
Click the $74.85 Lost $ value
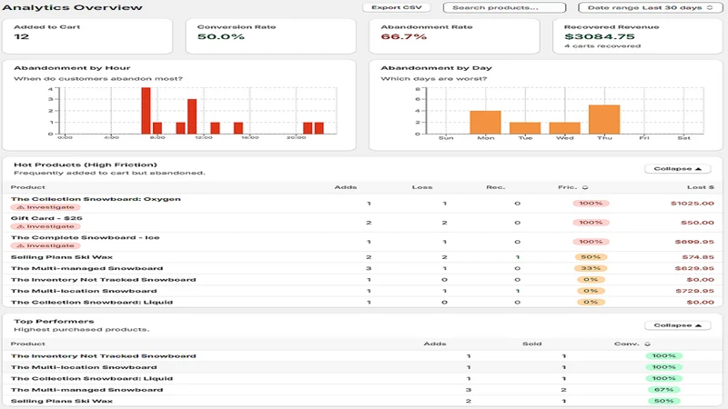coord(698,257)
